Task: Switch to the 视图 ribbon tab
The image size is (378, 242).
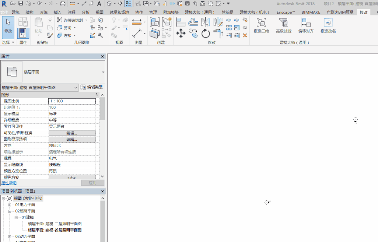Action: (99, 12)
